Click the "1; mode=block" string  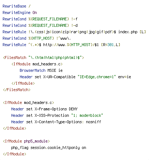(x=87, y=115)
